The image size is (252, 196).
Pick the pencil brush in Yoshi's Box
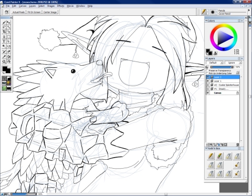tap(211, 156)
